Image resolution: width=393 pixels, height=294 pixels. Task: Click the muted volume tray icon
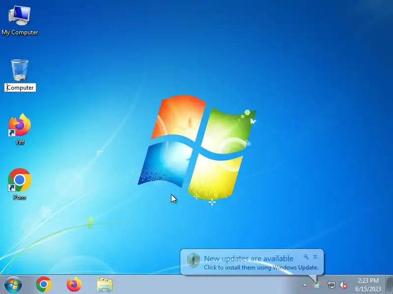343,285
